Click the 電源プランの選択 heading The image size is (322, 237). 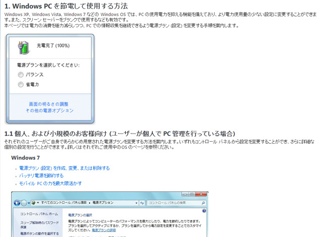click(x=80, y=215)
